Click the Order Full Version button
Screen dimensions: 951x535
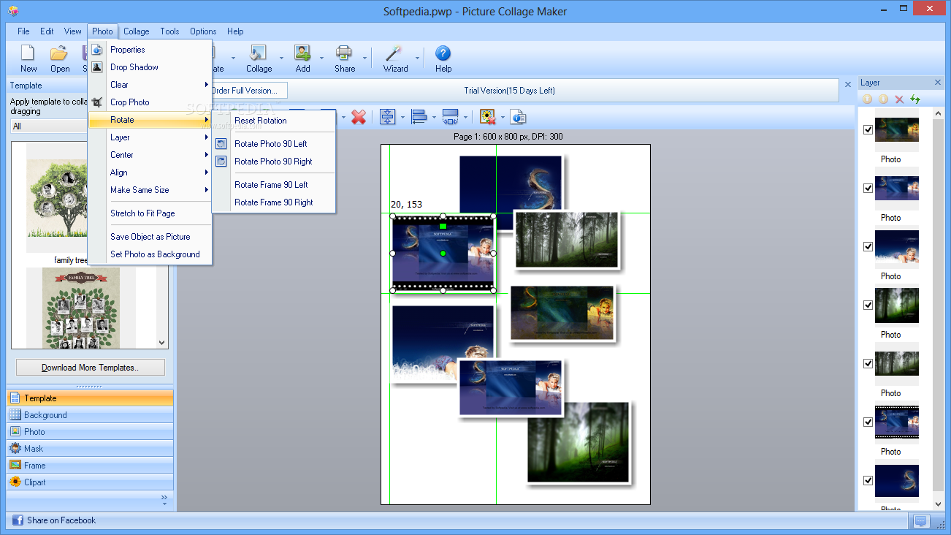coord(248,91)
